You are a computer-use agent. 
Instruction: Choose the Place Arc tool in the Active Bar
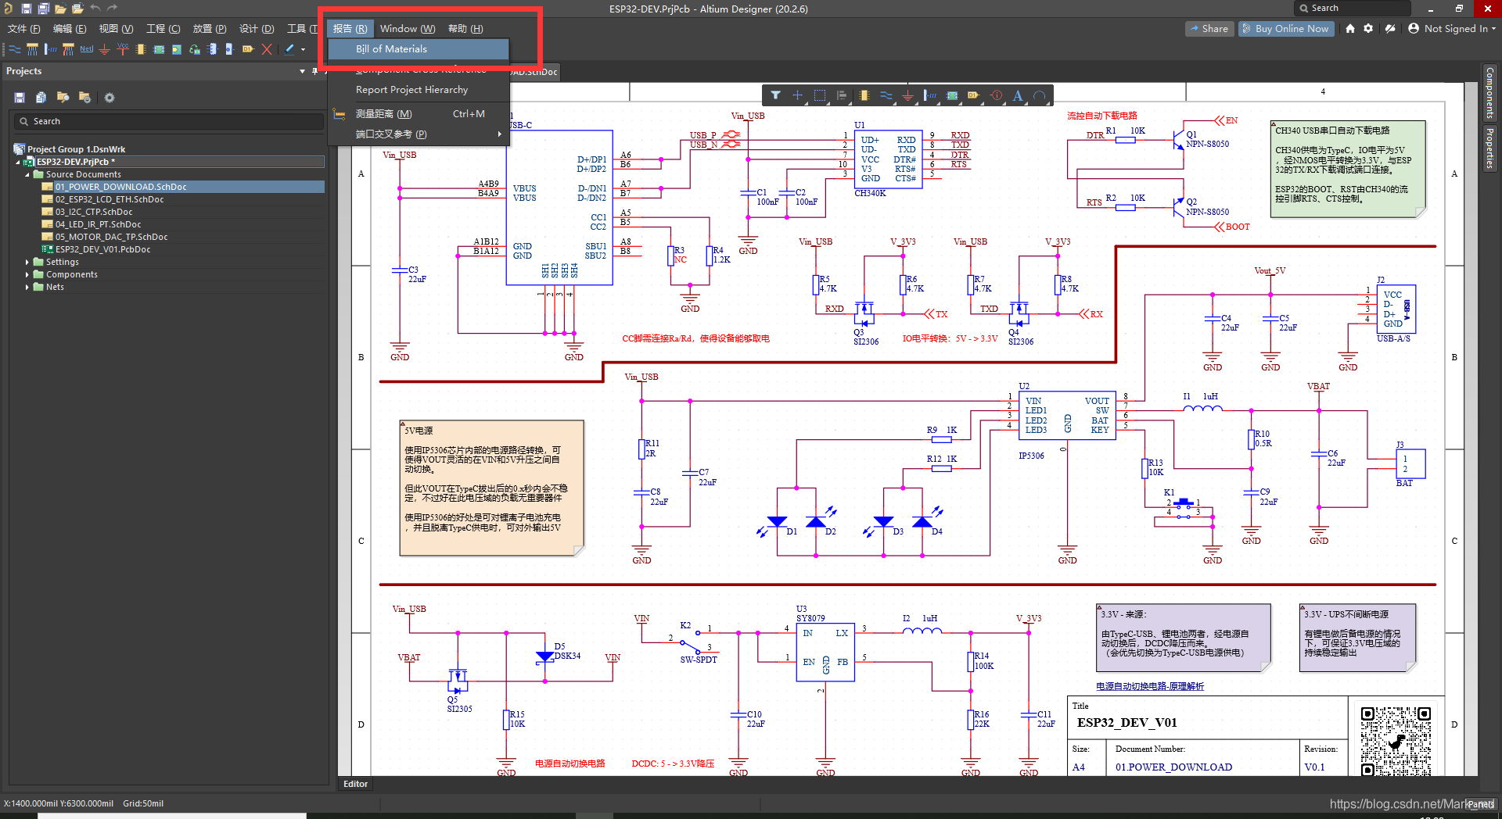pos(1040,95)
